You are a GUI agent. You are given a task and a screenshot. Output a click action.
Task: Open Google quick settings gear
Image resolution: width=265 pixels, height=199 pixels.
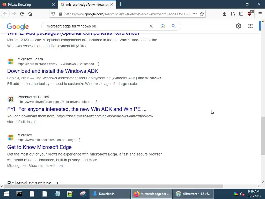click(239, 26)
